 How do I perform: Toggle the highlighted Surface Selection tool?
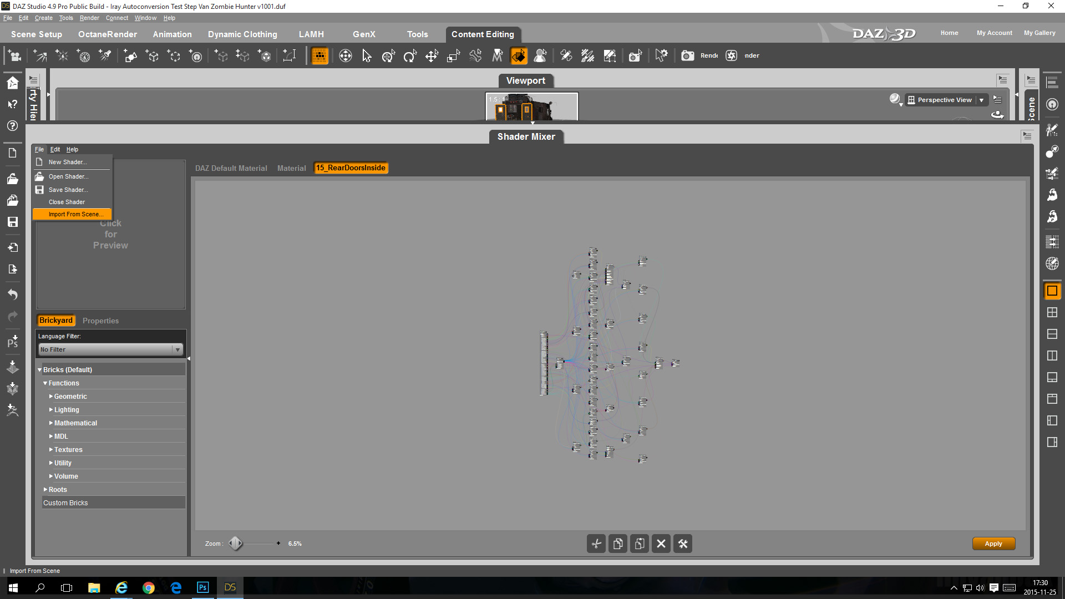[x=519, y=55]
